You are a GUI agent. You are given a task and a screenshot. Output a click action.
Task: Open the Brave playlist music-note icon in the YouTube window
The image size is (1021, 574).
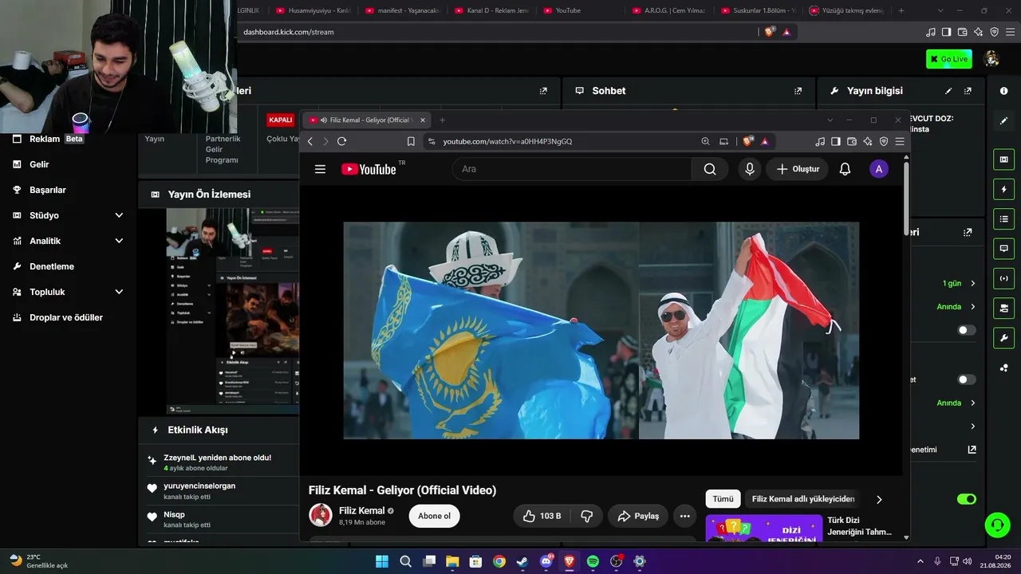click(820, 141)
